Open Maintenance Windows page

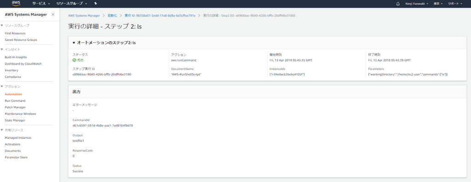pyautogui.click(x=20, y=114)
